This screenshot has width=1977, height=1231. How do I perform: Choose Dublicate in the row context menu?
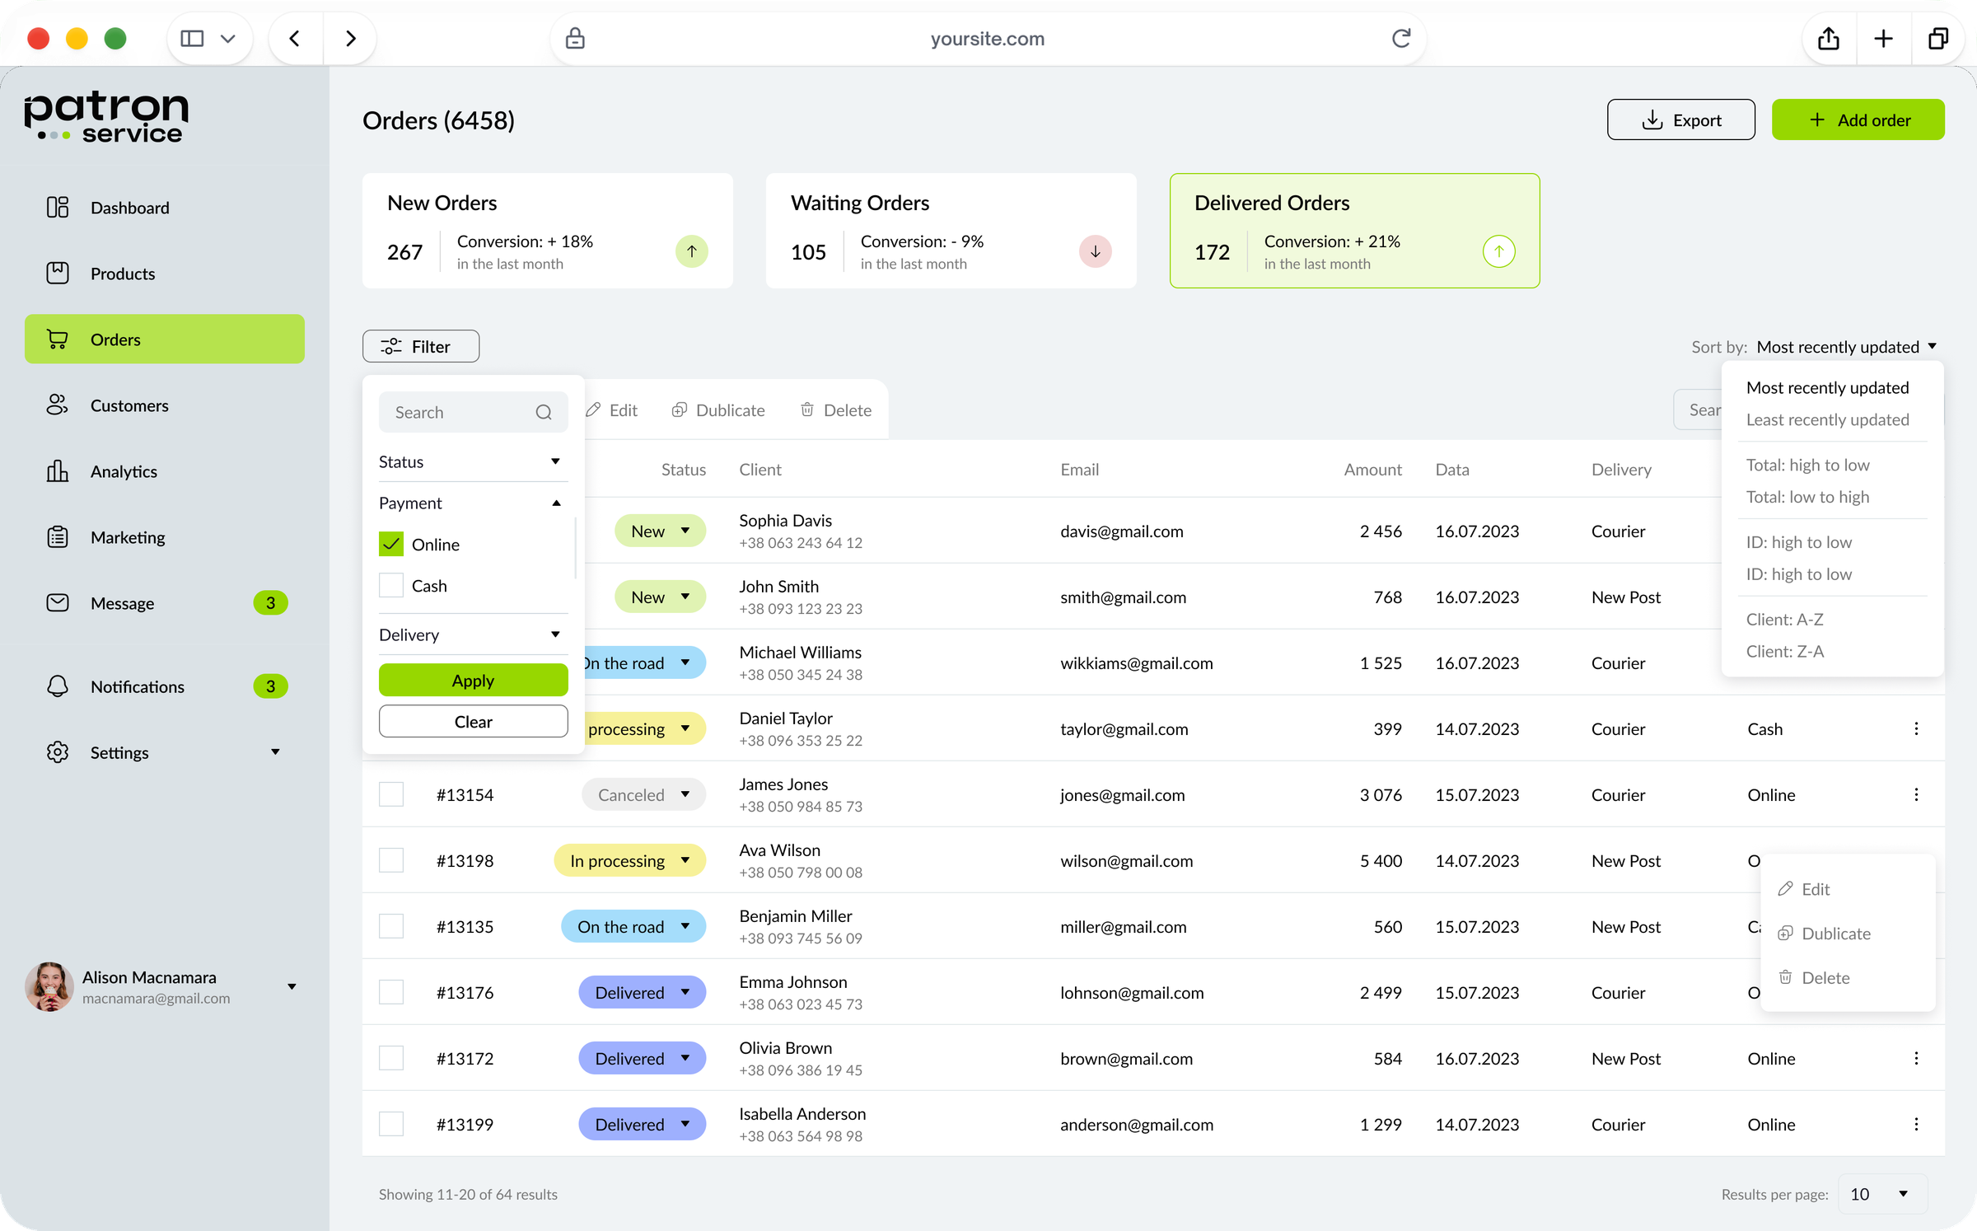click(x=1824, y=934)
